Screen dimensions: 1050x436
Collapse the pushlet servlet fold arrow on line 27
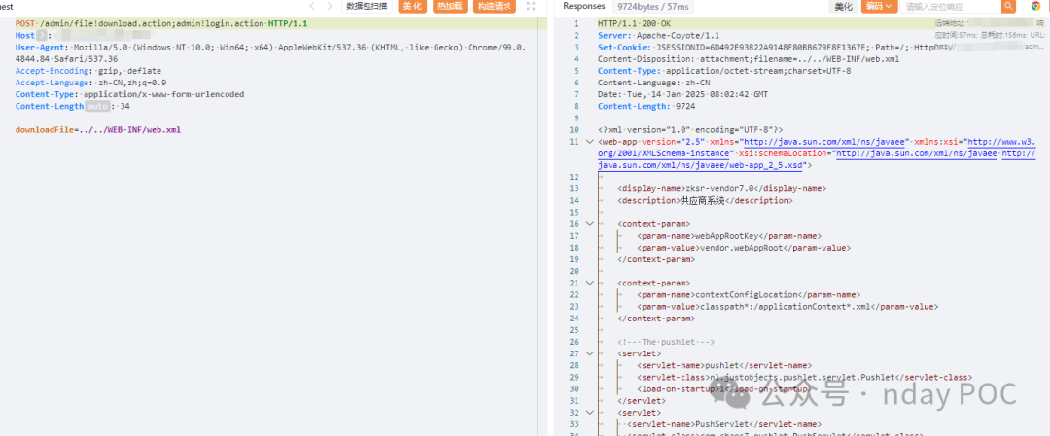[589, 353]
